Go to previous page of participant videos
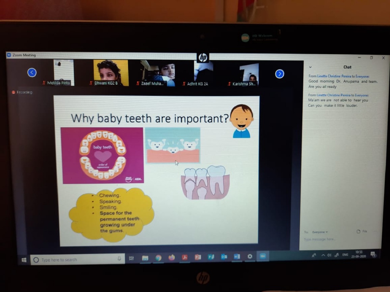The image size is (390, 292). pos(32,72)
